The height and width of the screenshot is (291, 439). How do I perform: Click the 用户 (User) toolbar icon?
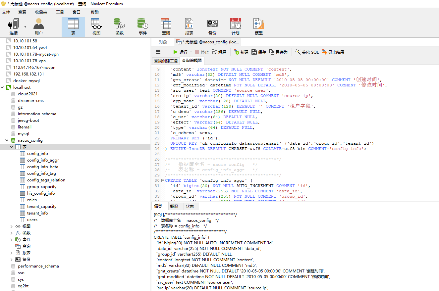[39, 27]
